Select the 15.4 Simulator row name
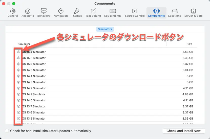 (x=34, y=52)
